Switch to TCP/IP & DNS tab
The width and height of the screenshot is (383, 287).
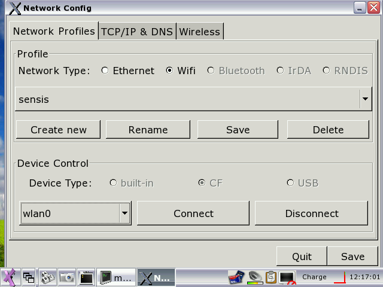click(x=137, y=32)
